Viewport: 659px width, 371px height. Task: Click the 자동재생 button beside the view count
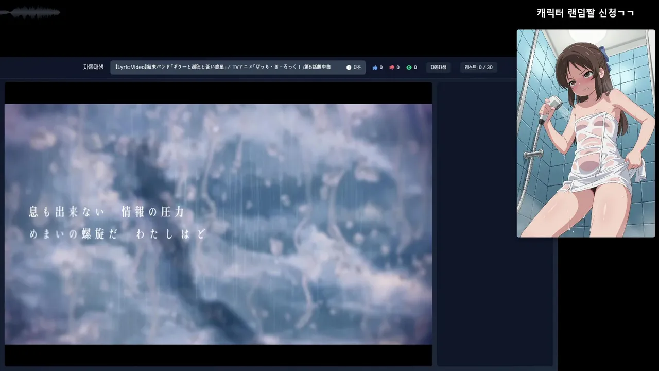click(438, 68)
